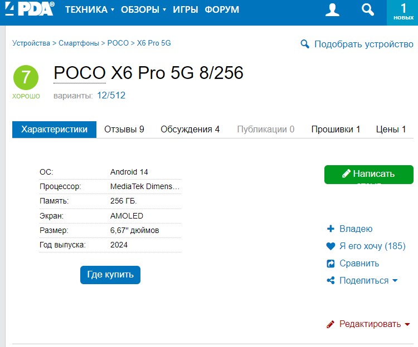
Task: Open the user profile icon
Action: pos(333,9)
